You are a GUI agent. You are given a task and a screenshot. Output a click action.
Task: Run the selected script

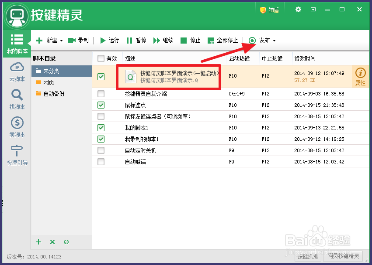click(108, 40)
